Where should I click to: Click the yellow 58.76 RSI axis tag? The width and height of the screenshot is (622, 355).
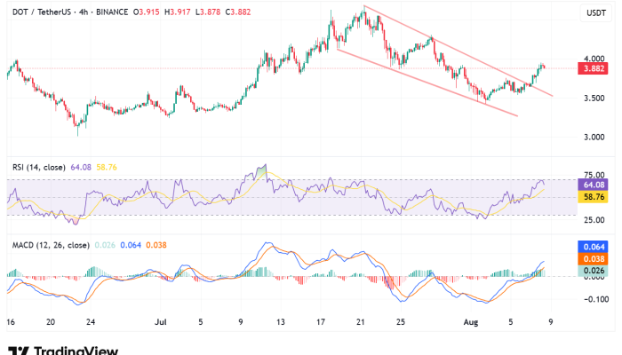click(x=593, y=197)
